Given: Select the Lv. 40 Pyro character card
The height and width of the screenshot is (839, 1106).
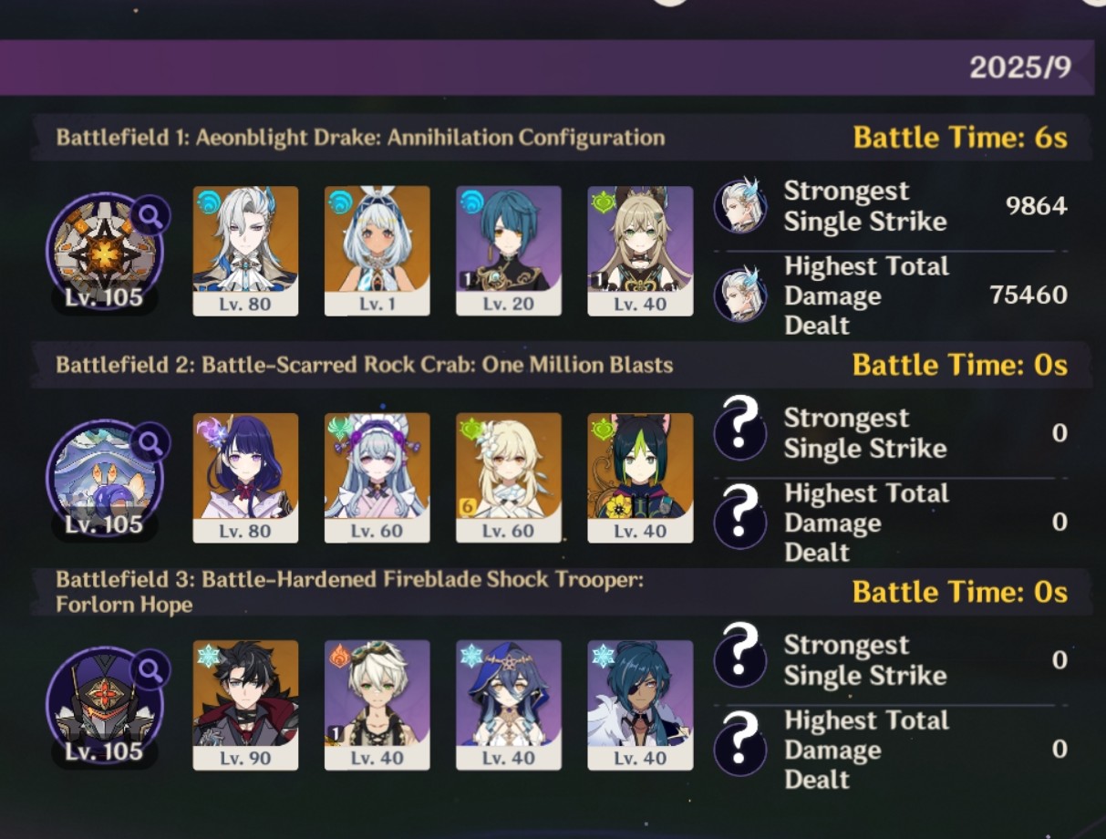Looking at the screenshot, I should 377,705.
